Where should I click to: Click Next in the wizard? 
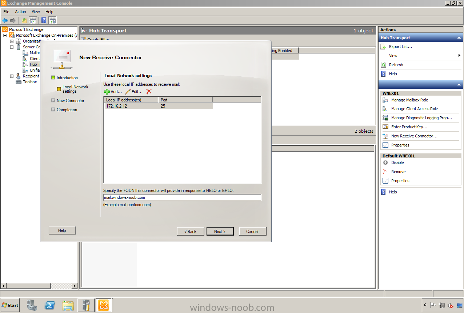tap(220, 231)
